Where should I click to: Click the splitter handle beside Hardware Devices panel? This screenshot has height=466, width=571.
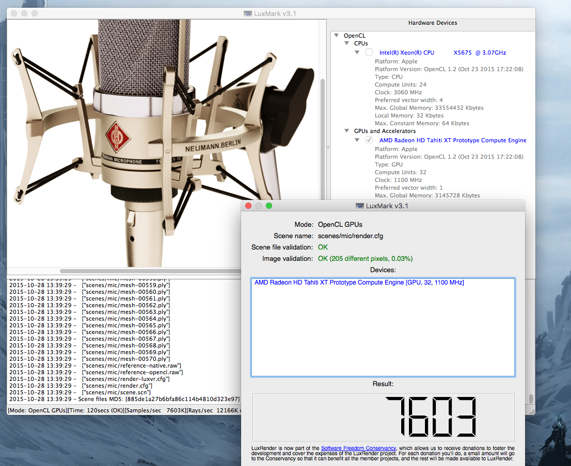328,147
